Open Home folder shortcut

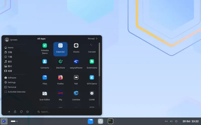[x=9, y=47]
